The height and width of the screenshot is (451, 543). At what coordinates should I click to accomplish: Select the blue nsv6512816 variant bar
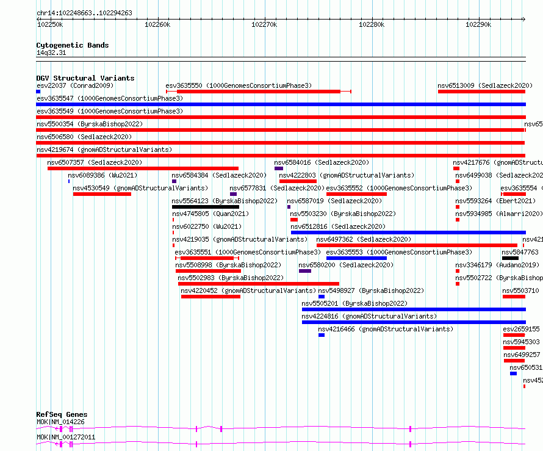(x=408, y=233)
